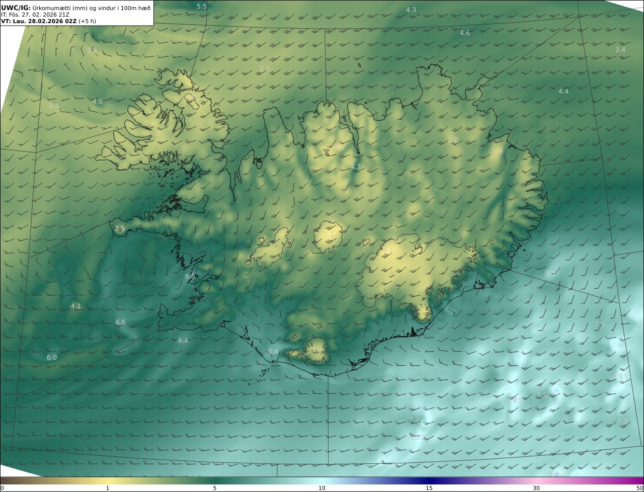Click the 6.6 value label

[121, 322]
